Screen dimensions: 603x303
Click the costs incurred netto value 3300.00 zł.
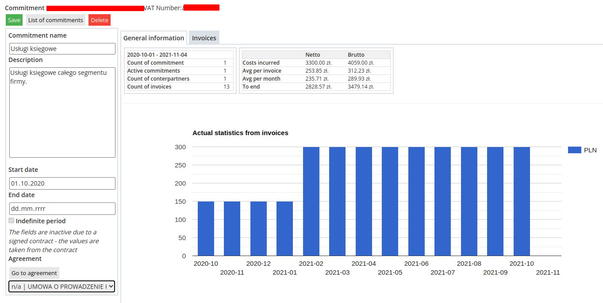pyautogui.click(x=319, y=63)
